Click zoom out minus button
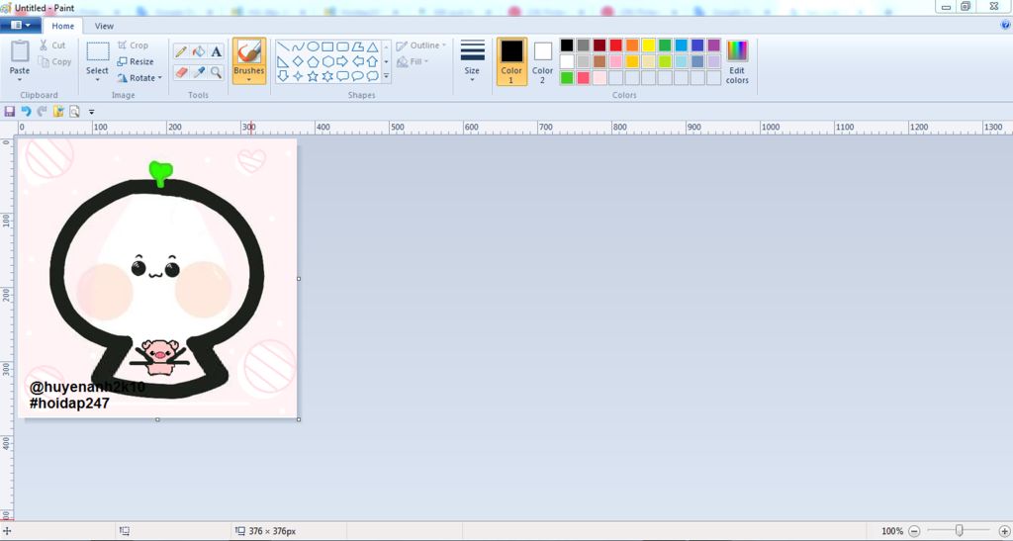Screen dimensions: 1013x541 tap(914, 531)
